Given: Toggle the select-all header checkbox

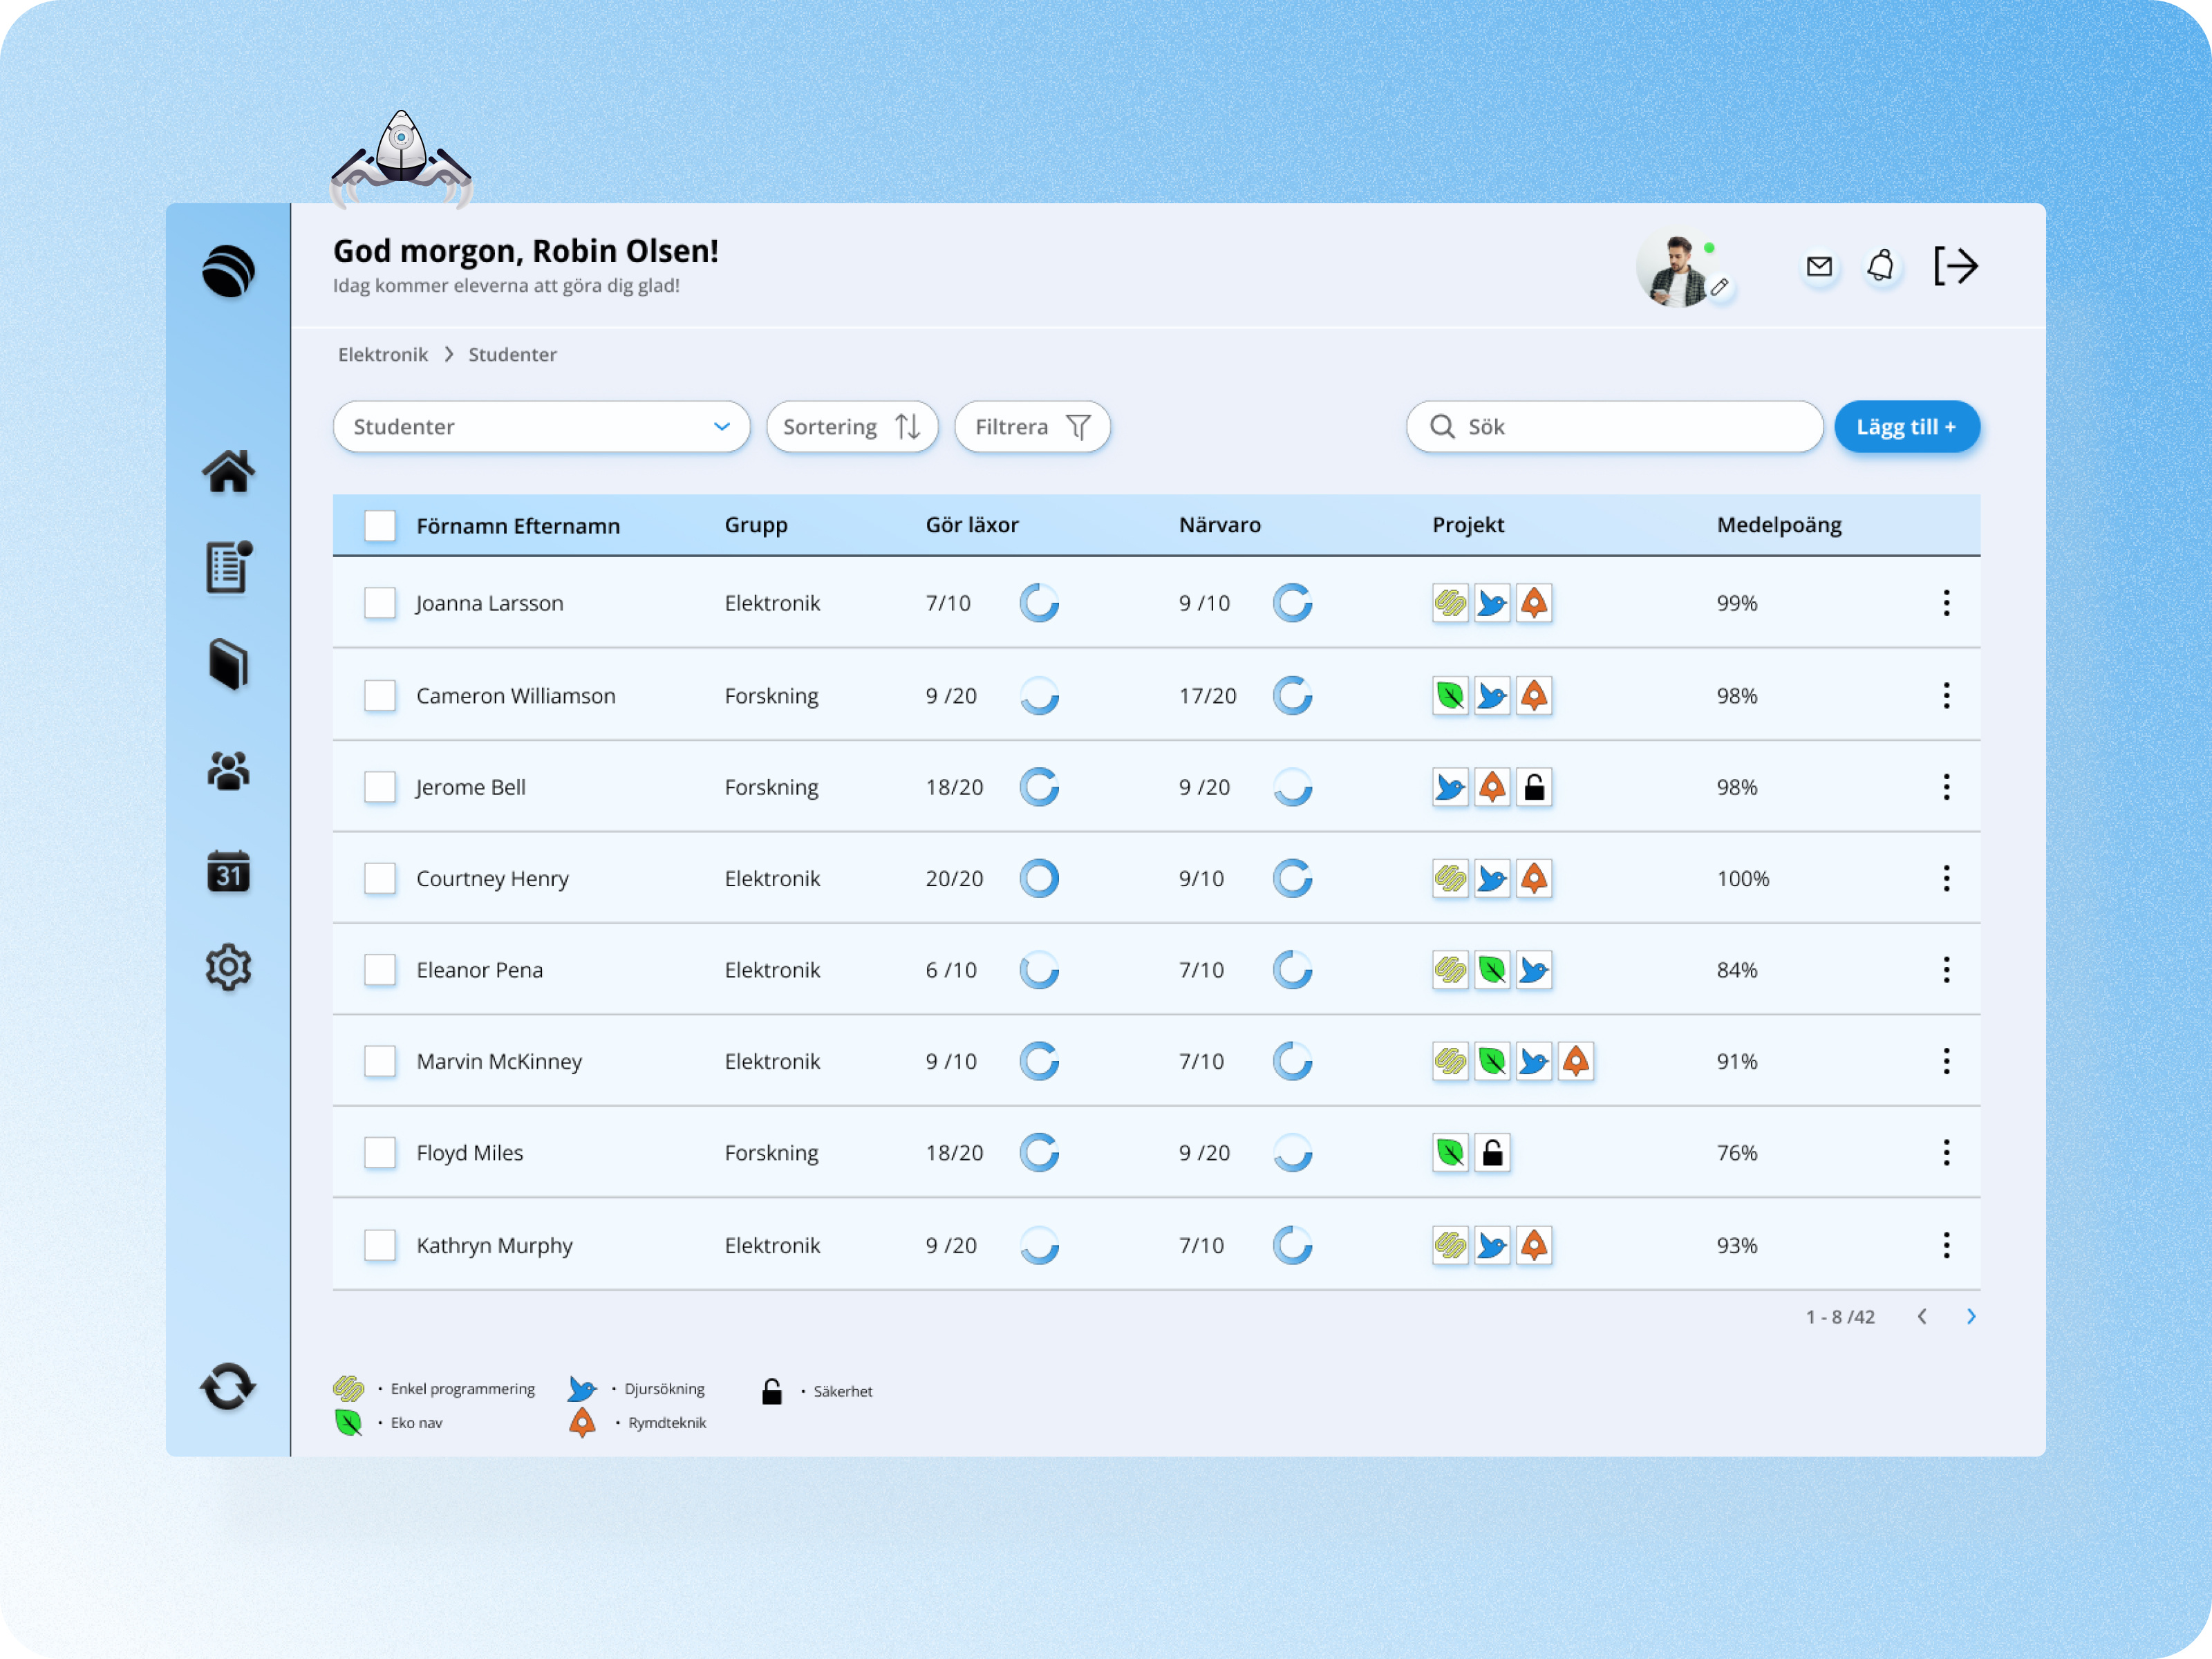Looking at the screenshot, I should point(380,526).
